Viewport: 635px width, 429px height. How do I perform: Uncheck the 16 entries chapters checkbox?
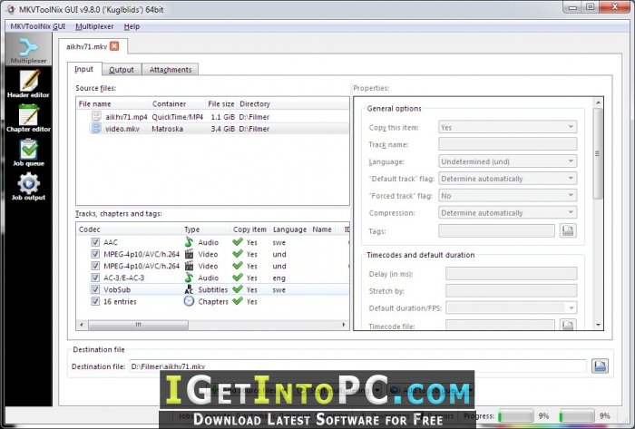pyautogui.click(x=95, y=301)
